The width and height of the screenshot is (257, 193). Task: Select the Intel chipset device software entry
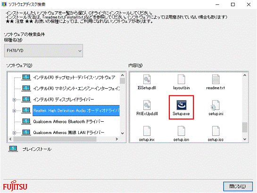[74, 77]
